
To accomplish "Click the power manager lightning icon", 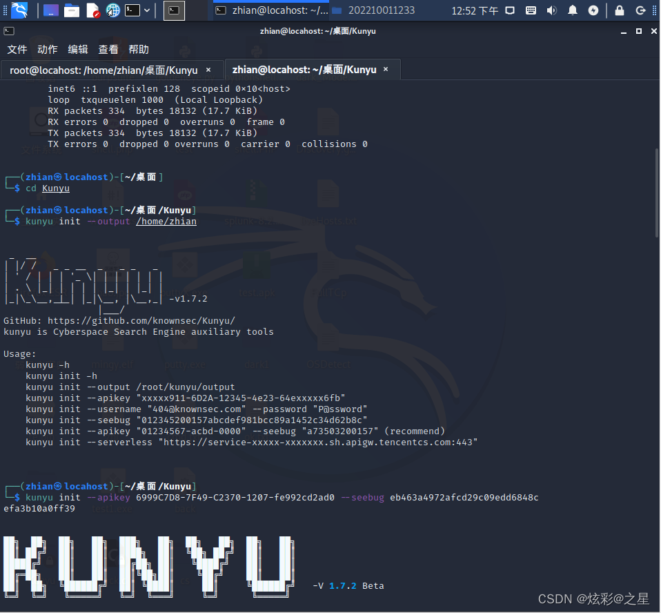I will [593, 10].
